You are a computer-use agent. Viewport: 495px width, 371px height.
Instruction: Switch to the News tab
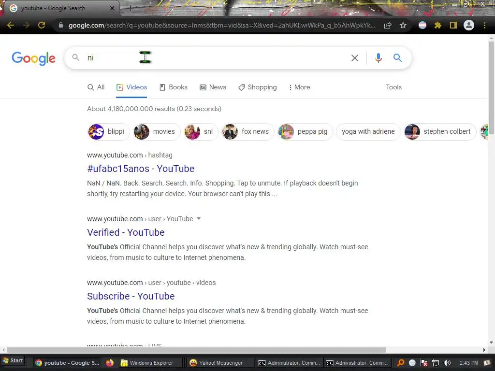pyautogui.click(x=213, y=87)
